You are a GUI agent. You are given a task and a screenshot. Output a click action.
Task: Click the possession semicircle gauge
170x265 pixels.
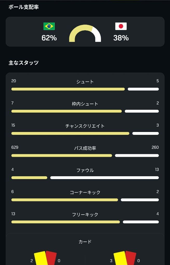tap(85, 33)
